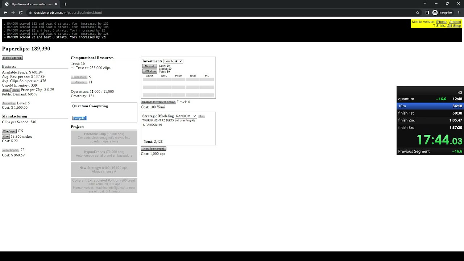Image resolution: width=464 pixels, height=261 pixels.
Task: Open the Android mobile version link
Action: coord(455,22)
